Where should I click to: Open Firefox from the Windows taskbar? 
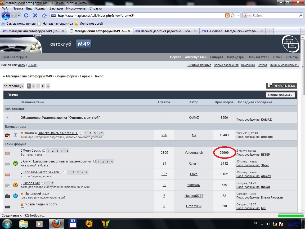56,223
